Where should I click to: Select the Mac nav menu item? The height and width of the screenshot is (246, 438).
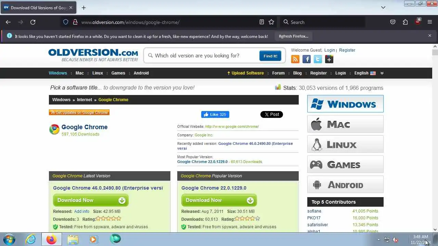pos(80,73)
